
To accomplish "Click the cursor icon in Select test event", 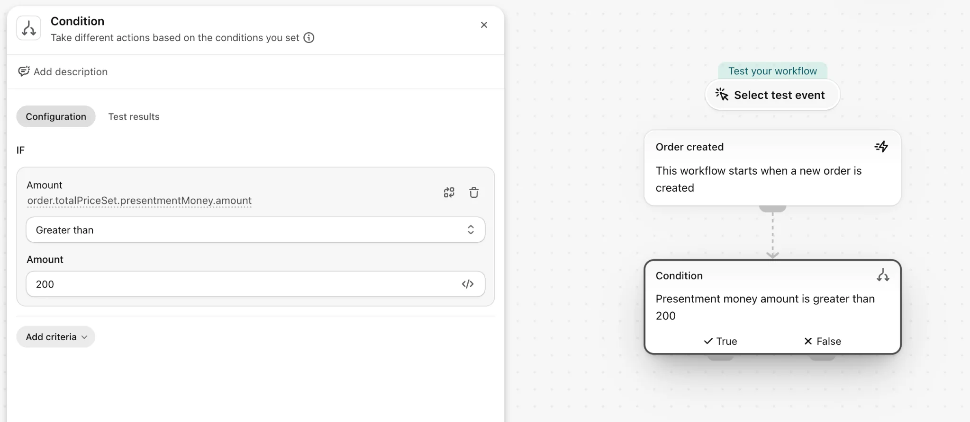I will pyautogui.click(x=722, y=95).
